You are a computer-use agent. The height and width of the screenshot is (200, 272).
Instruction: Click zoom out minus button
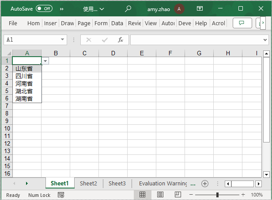191,195
